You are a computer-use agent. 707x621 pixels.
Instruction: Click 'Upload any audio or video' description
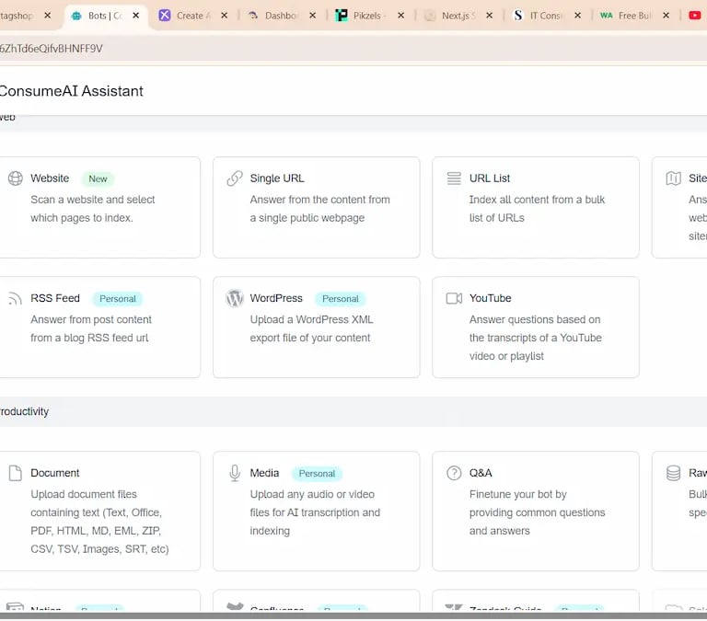312,494
